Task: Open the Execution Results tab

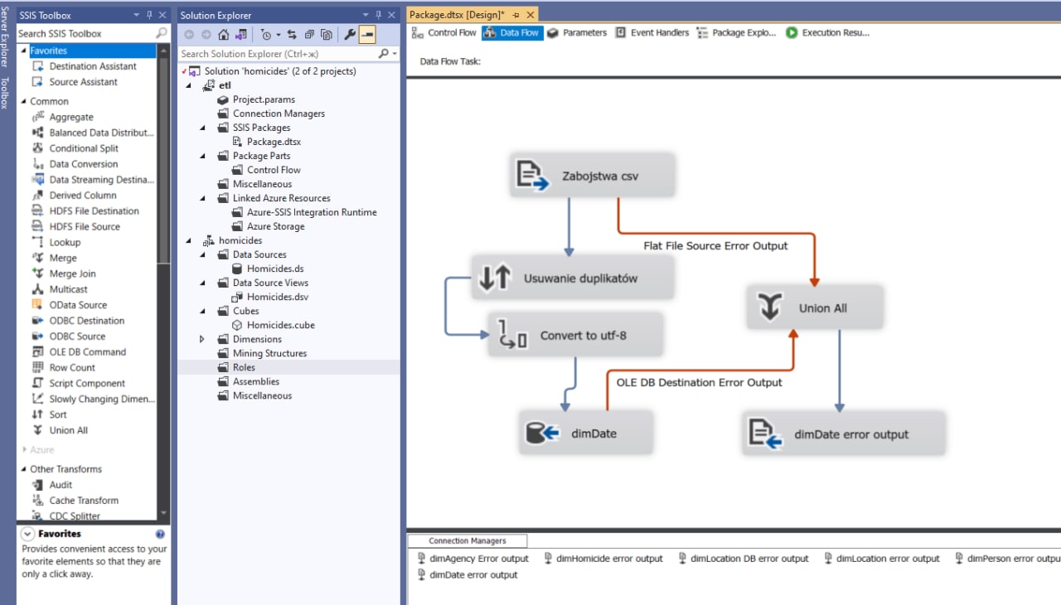Action: [x=828, y=33]
